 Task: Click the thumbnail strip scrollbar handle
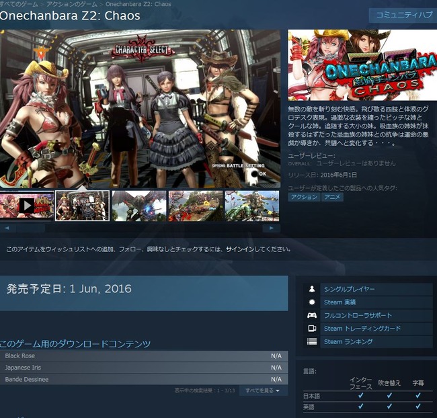[31, 228]
